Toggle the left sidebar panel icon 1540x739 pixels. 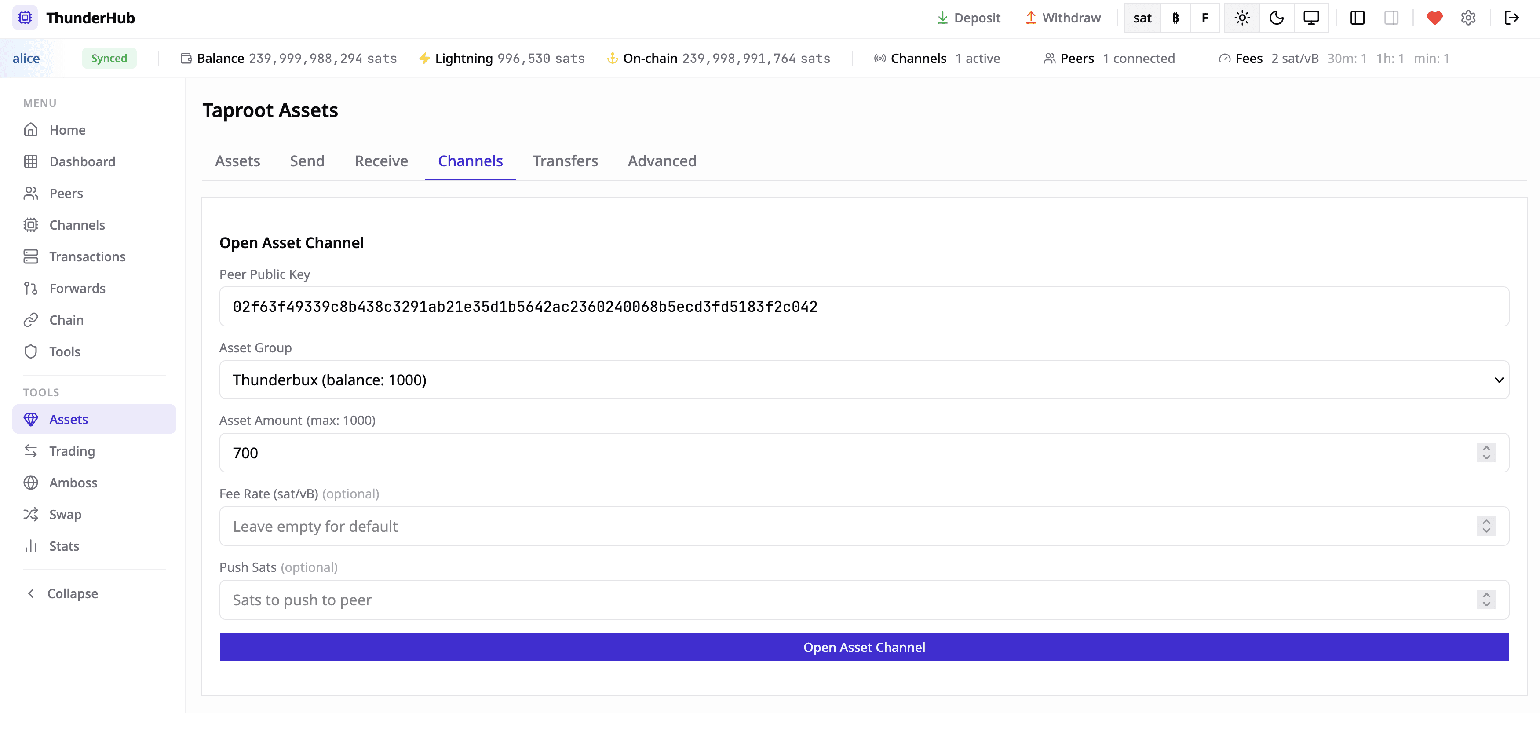coord(1357,18)
